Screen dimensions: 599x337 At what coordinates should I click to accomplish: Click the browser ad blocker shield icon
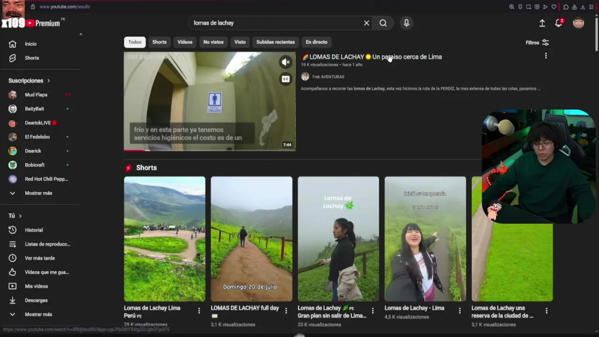point(537,7)
